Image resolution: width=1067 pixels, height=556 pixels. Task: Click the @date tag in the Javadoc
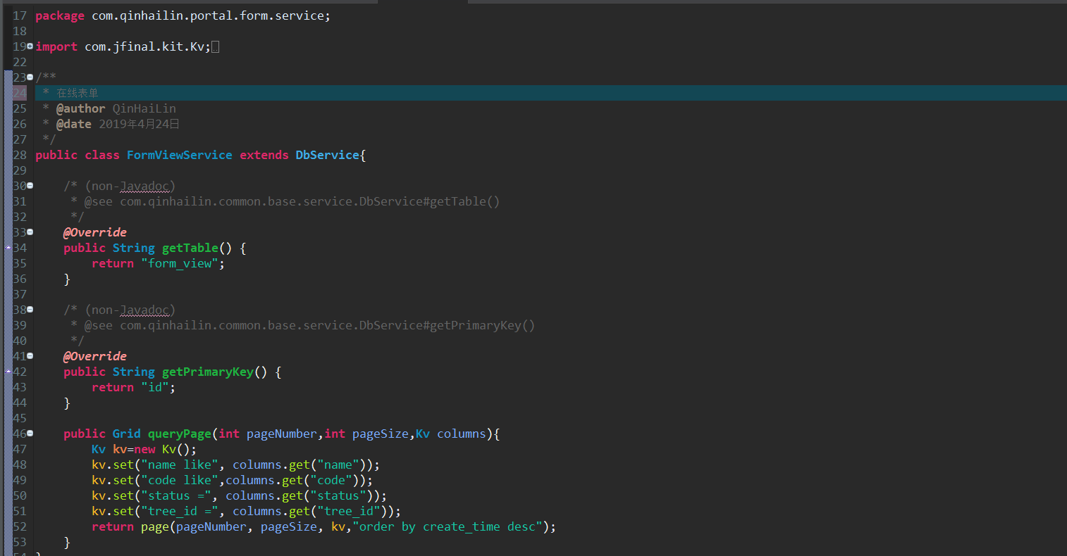(73, 124)
